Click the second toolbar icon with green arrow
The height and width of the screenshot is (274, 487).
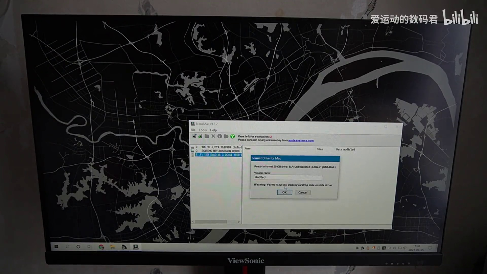point(200,136)
